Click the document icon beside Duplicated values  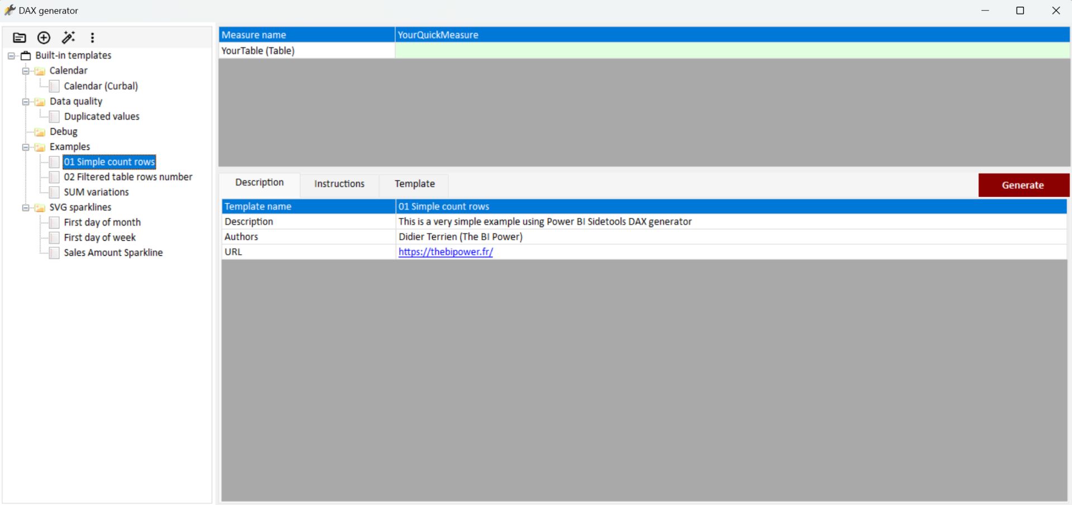(54, 116)
